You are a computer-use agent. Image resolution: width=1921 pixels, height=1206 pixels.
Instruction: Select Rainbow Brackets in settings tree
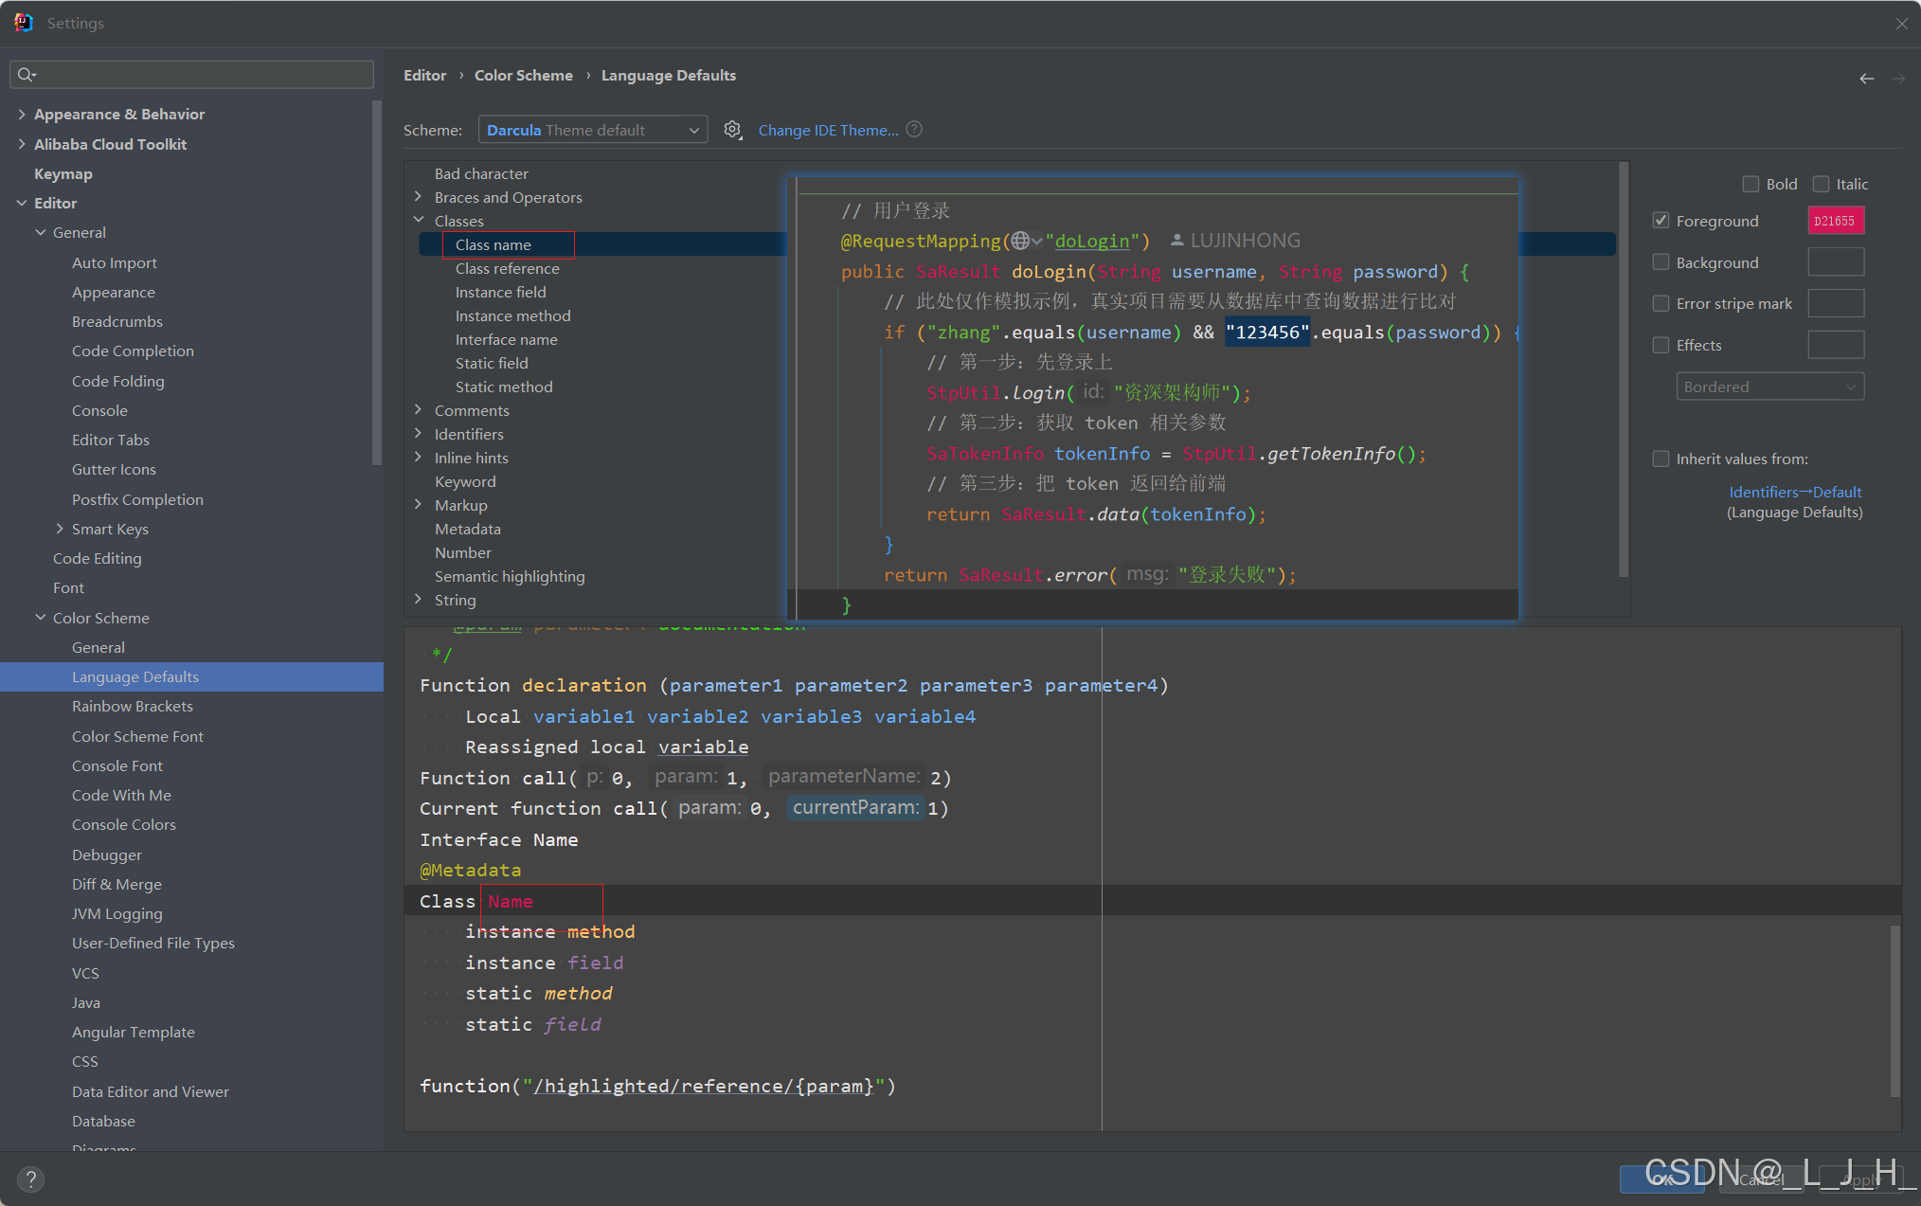coord(133,706)
